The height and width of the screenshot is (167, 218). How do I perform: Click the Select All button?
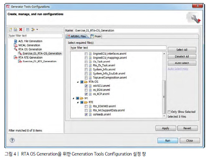pos(182,50)
